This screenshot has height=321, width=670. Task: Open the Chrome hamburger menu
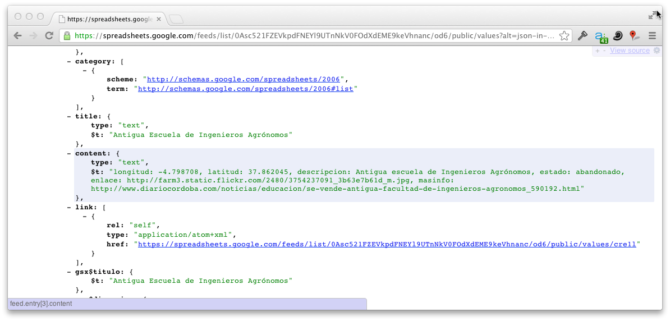pyautogui.click(x=652, y=36)
